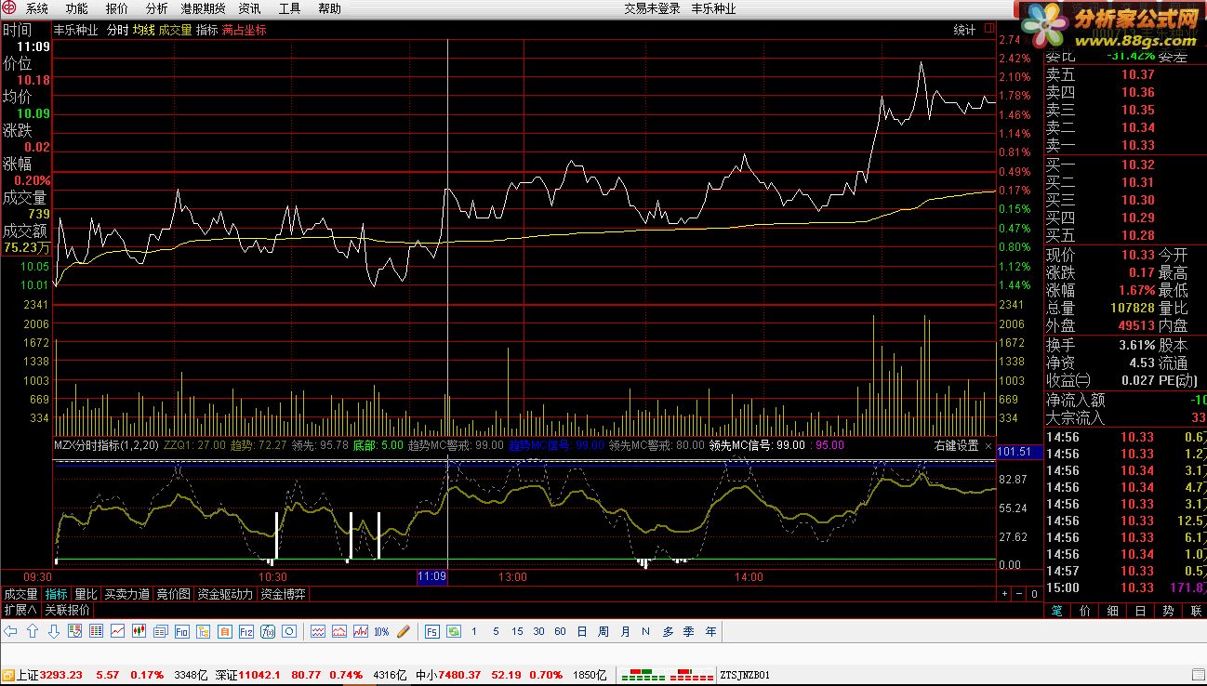This screenshot has width=1207, height=686.
Task: Open the 港股期货 menu
Action: pyautogui.click(x=203, y=8)
